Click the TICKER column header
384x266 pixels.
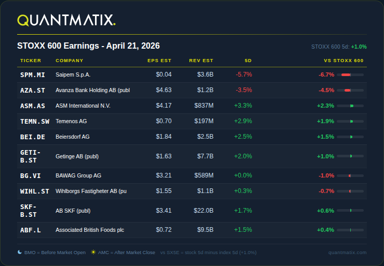coord(31,61)
